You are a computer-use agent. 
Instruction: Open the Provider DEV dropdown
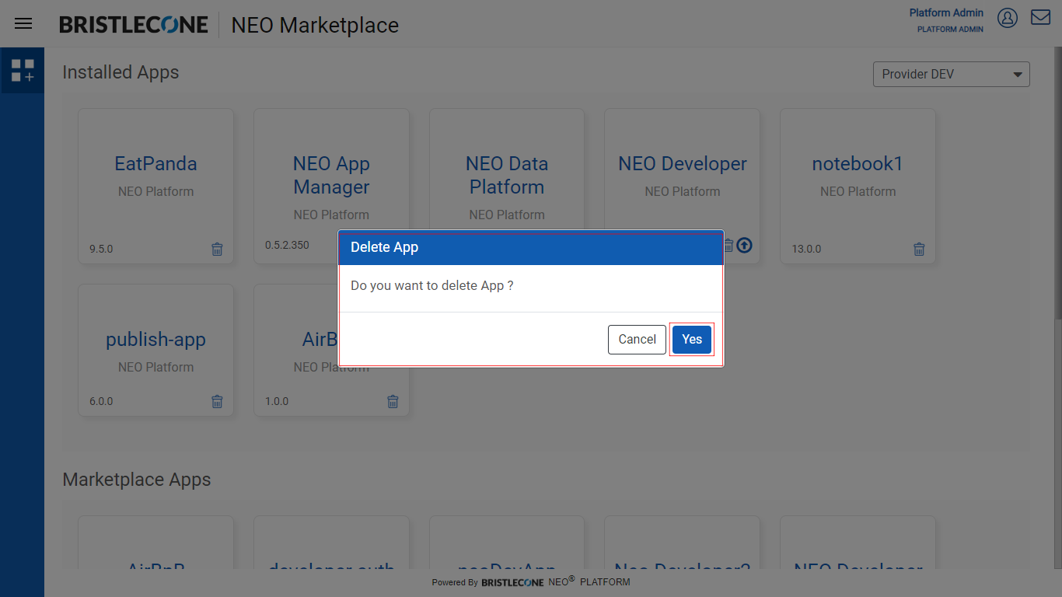click(x=952, y=75)
